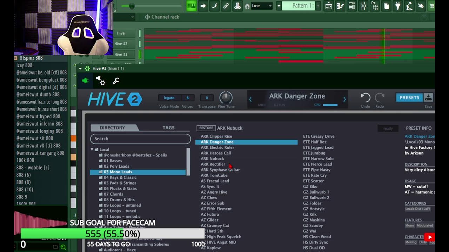Switch to the DIRECTORY tab
449x252 pixels.
click(112, 128)
